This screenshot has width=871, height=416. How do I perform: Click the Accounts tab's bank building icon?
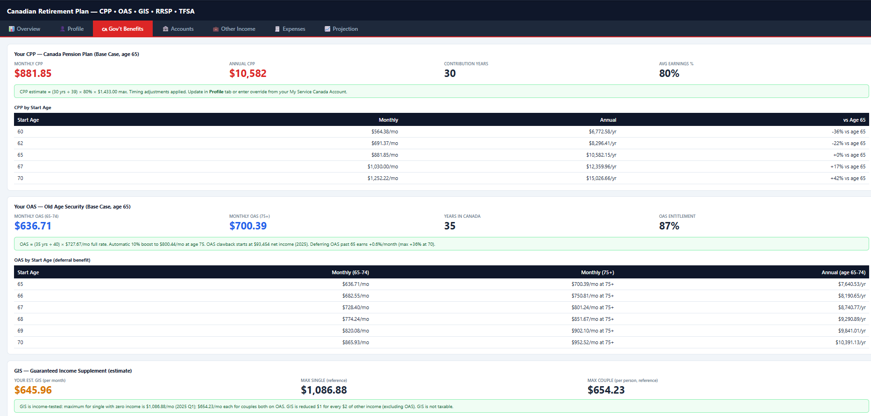[x=165, y=29]
